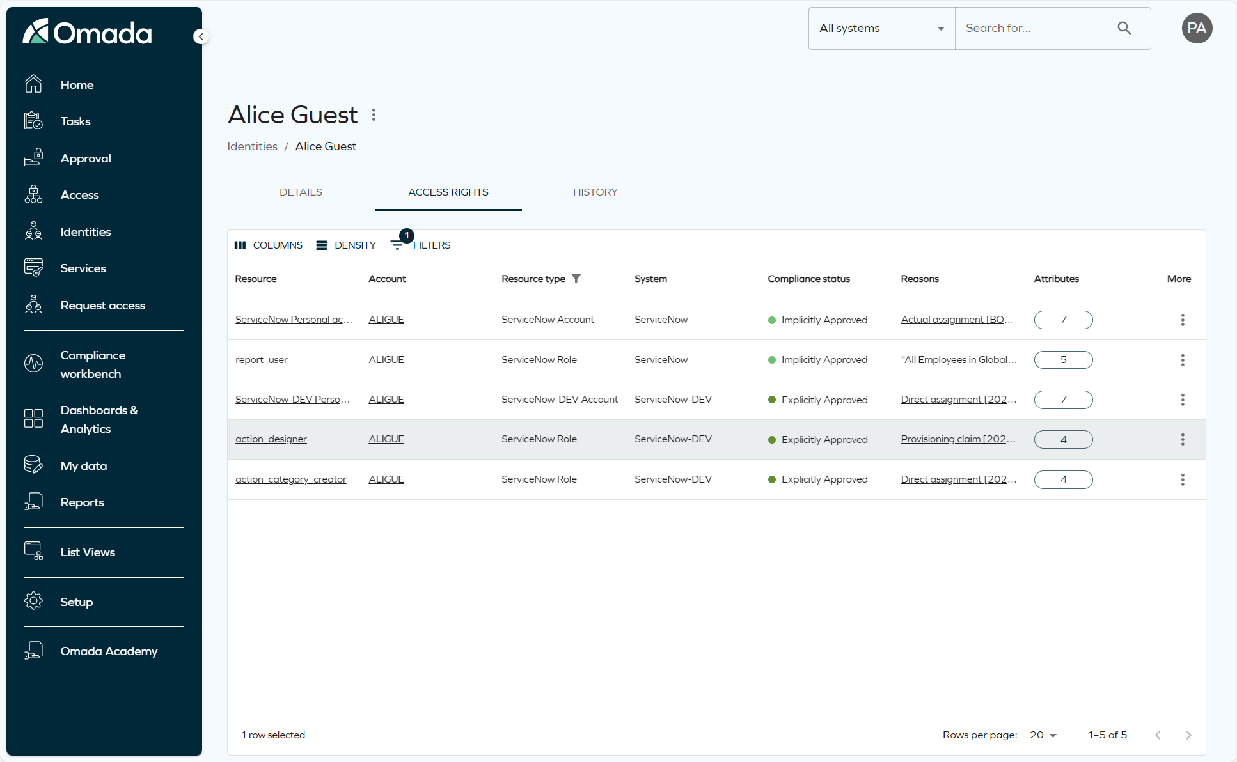Open More menu for ServiceNow-DEV Personal row
Image resolution: width=1237 pixels, height=762 pixels.
click(x=1183, y=400)
